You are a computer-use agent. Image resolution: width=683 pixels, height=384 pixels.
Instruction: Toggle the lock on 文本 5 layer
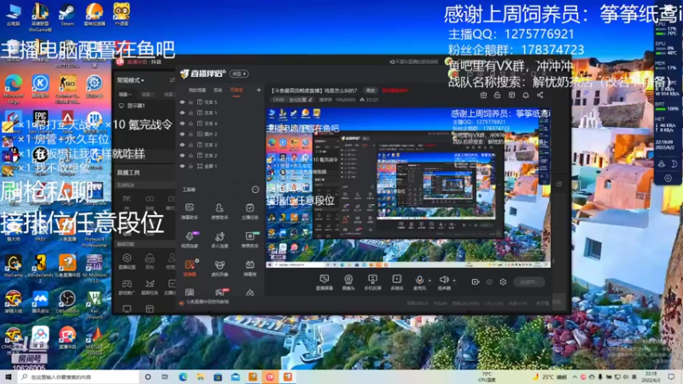coord(190,102)
